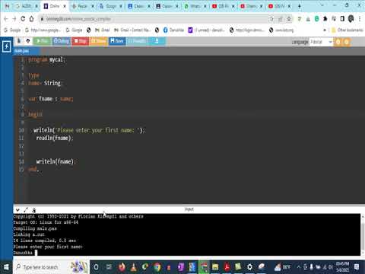The image size is (365, 274).
Task: Click the console copy/clear icon
Action: pos(33,210)
